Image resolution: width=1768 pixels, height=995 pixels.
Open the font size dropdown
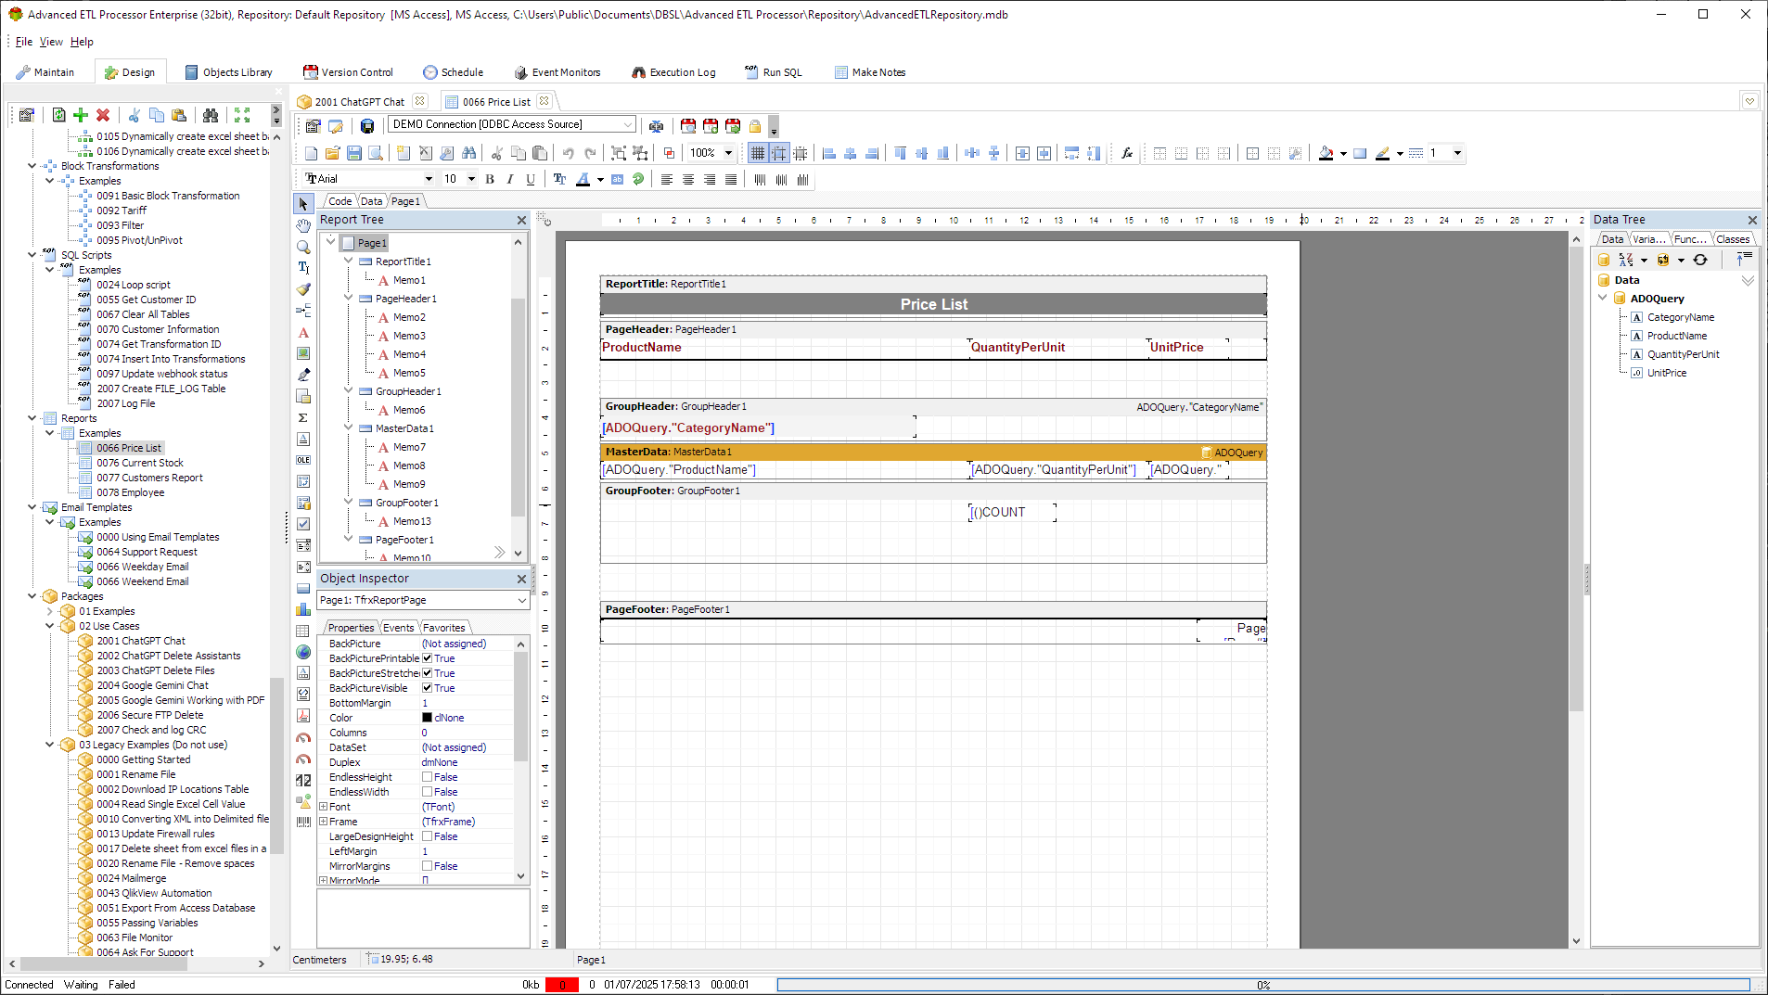pyautogui.click(x=471, y=179)
